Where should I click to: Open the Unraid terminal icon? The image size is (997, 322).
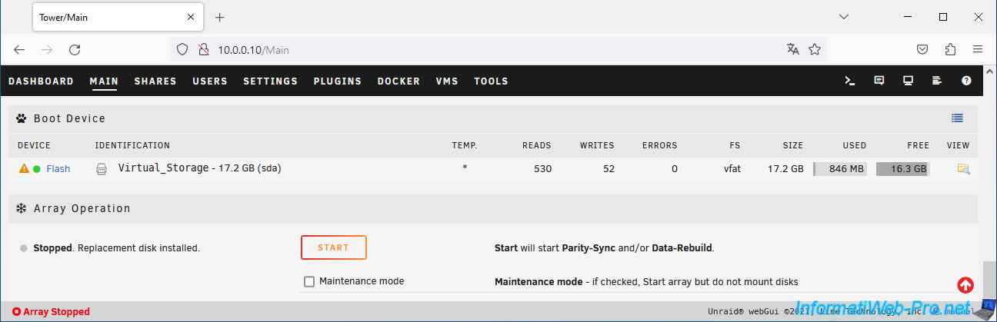click(850, 81)
